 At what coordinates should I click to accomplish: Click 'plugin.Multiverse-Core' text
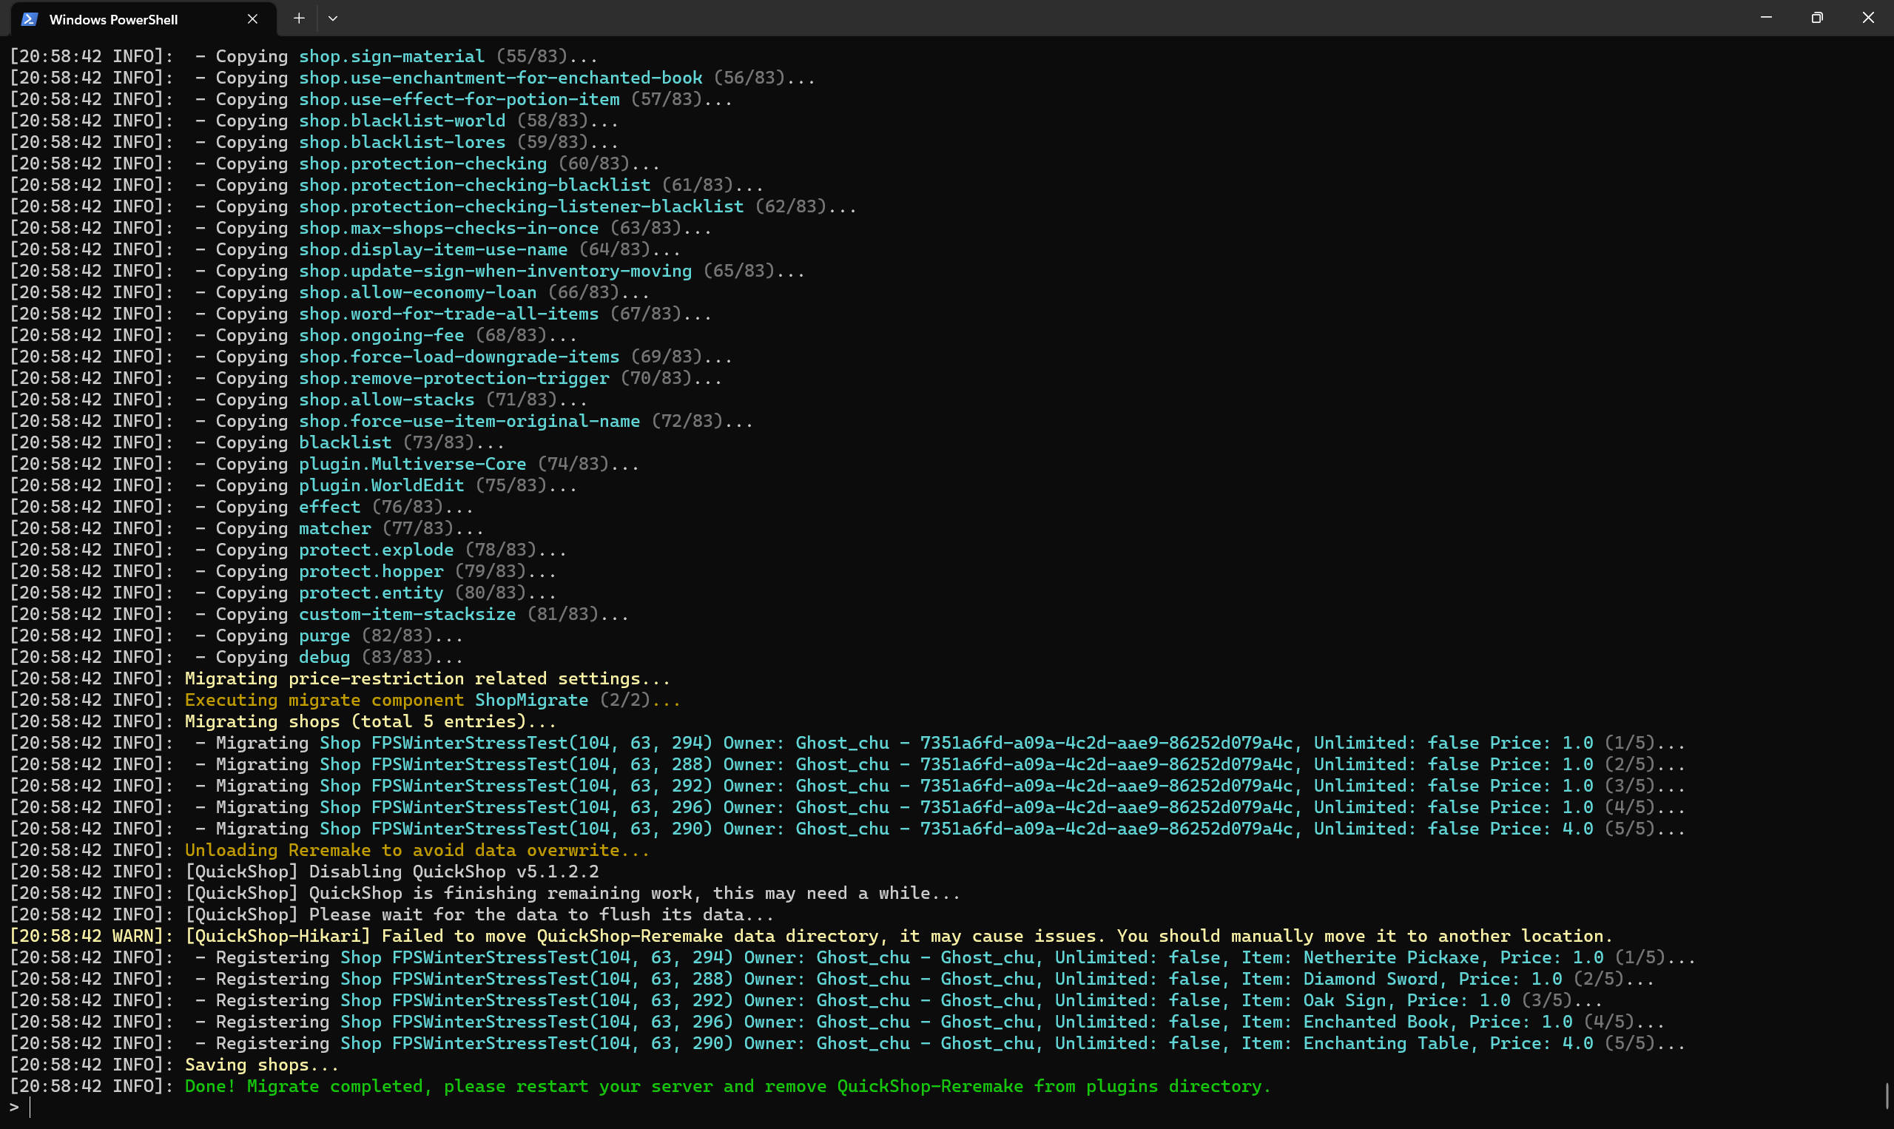tap(412, 464)
